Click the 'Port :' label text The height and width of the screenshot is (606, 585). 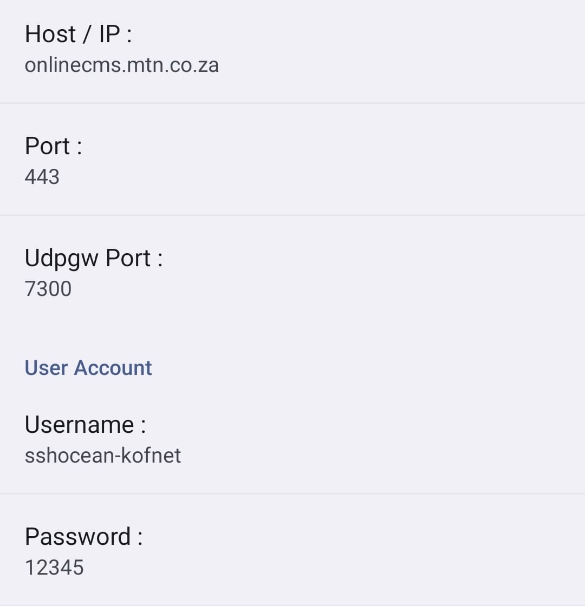click(54, 146)
